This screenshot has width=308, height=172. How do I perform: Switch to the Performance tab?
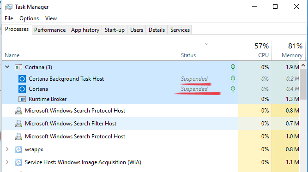[x=50, y=30]
